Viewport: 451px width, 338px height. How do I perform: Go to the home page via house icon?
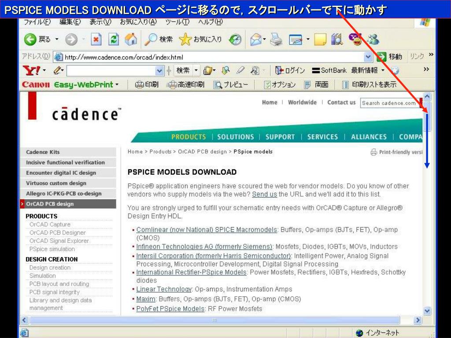131,39
